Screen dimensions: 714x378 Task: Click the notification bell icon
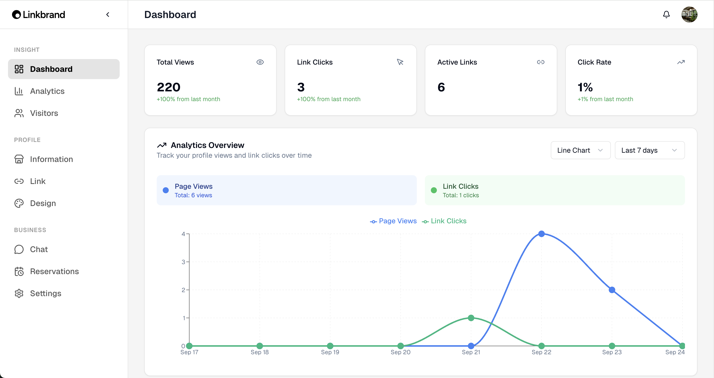tap(666, 15)
